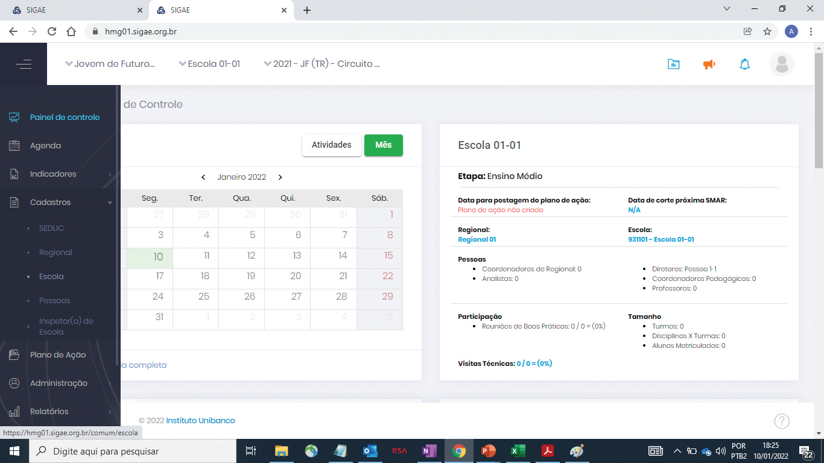
Task: Share this page icon in address bar
Action: (x=748, y=31)
